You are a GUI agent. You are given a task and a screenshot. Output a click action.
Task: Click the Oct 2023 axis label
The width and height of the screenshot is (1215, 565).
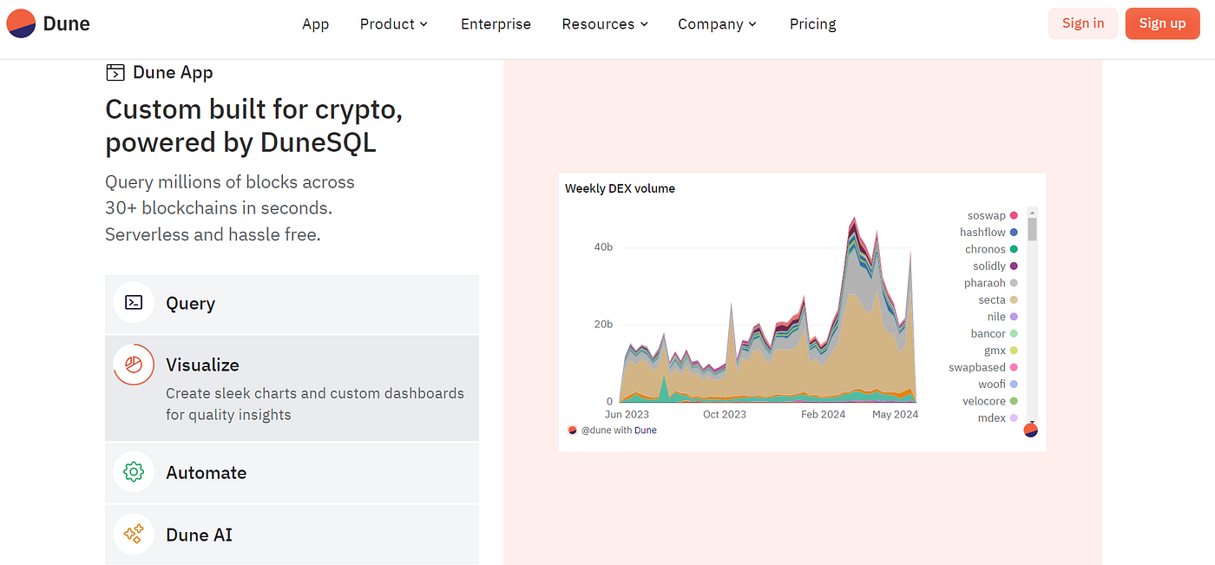pos(725,414)
